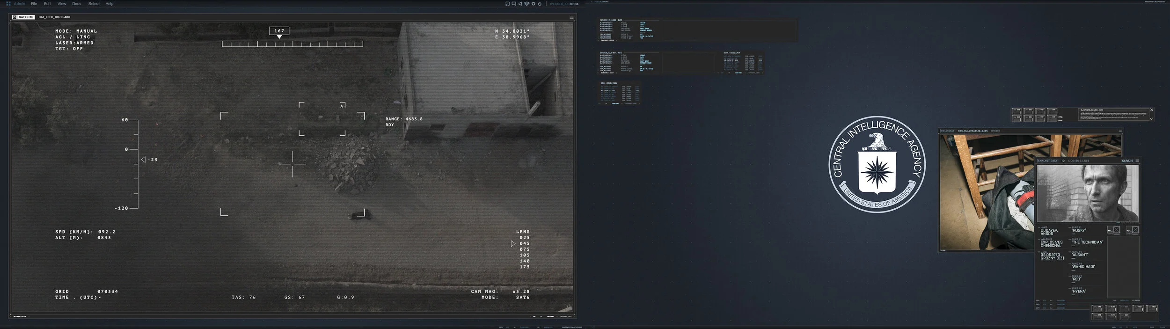
Task: Click the camera icon before BATELITE label
Action: pos(15,17)
